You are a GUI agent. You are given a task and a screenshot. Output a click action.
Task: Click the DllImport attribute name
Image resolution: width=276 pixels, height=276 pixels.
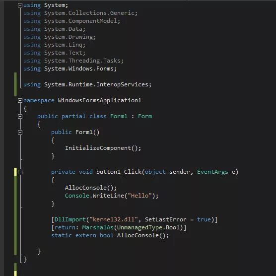click(70, 220)
